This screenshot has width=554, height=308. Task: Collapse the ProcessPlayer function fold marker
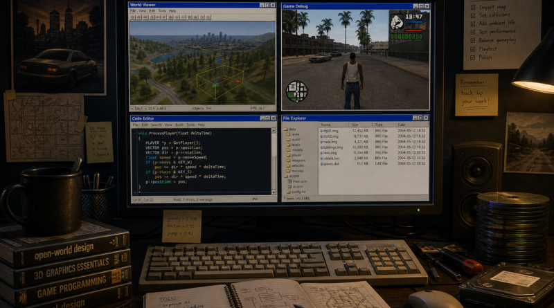[134, 134]
